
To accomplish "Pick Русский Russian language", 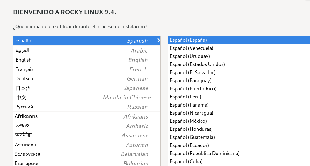I will tap(87, 107).
